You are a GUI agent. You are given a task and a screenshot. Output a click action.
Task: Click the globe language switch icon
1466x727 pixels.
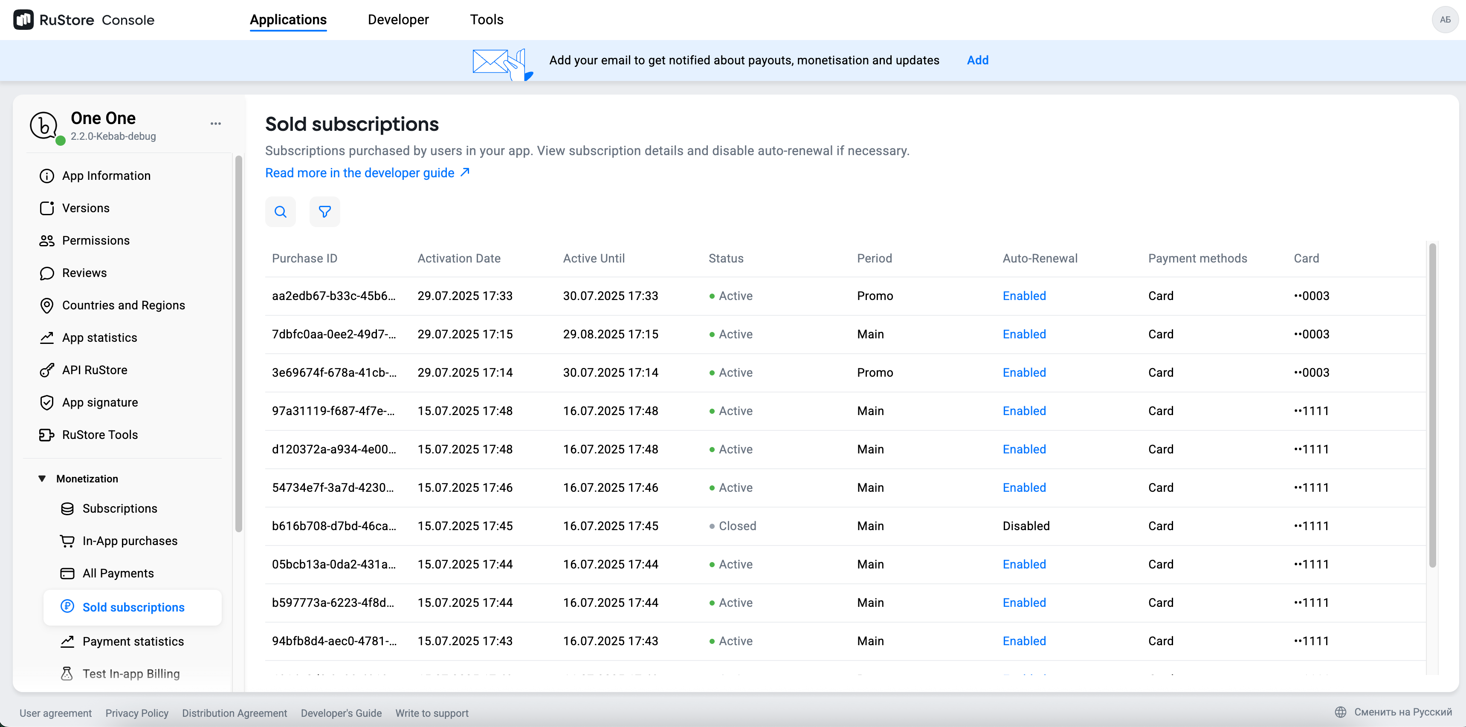click(x=1340, y=712)
